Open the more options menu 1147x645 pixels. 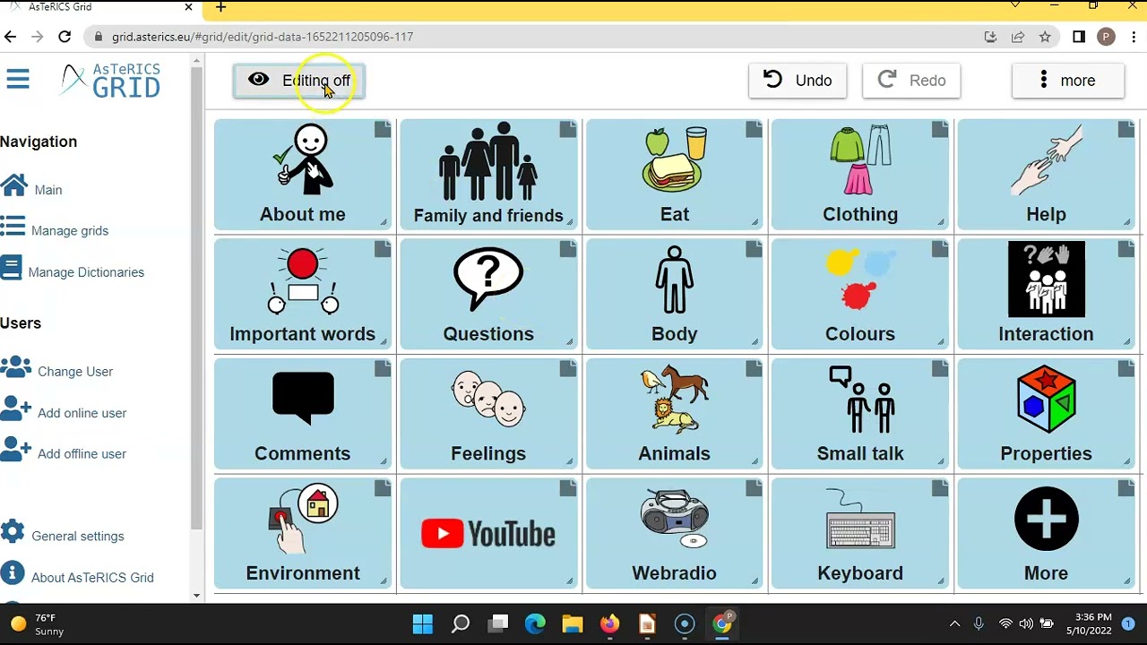point(1067,81)
